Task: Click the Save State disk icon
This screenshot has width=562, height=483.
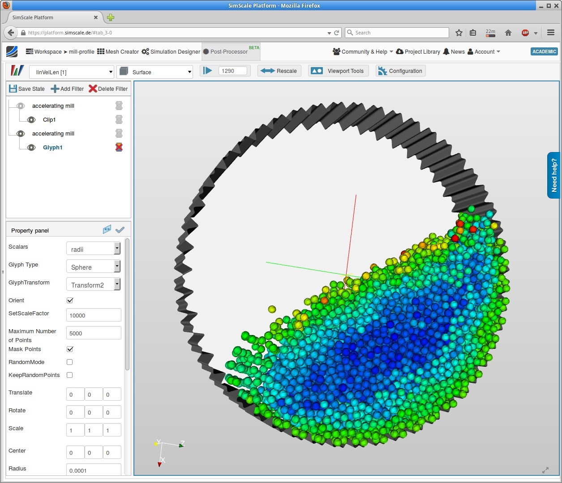Action: [13, 89]
